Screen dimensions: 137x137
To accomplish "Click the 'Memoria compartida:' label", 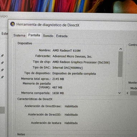I will [x=36, y=93].
